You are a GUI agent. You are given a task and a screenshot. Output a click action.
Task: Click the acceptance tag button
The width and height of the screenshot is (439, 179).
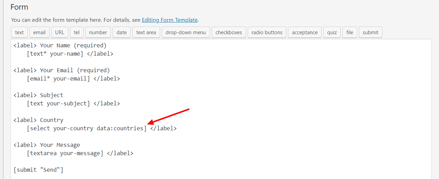(305, 32)
